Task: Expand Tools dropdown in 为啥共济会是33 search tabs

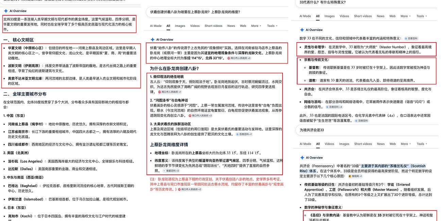Action: (422, 144)
